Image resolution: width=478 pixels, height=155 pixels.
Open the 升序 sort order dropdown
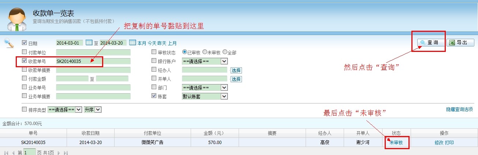(x=92, y=109)
